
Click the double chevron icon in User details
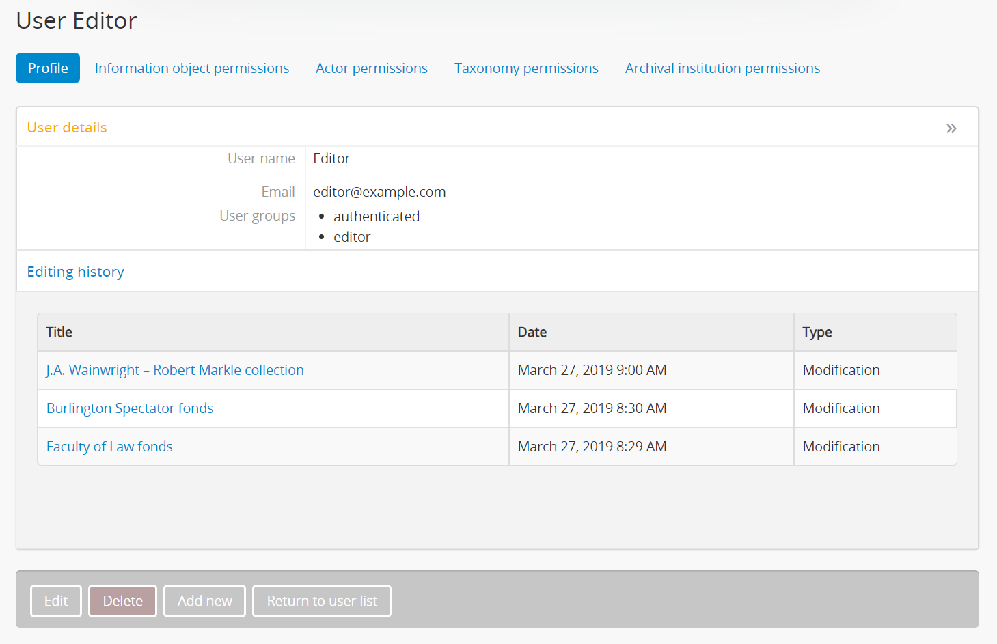click(x=951, y=128)
